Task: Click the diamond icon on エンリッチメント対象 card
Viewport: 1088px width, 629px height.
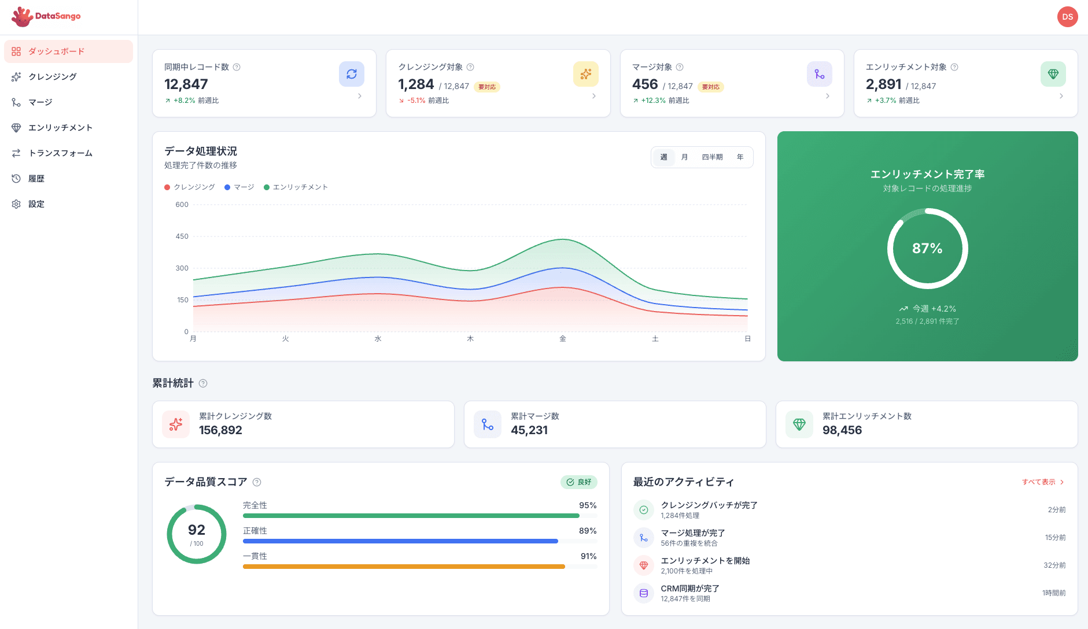Action: point(1053,74)
